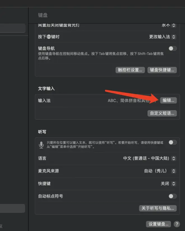Open the dictation language dropdown
The height and width of the screenshot is (231, 185).
click(x=149, y=158)
